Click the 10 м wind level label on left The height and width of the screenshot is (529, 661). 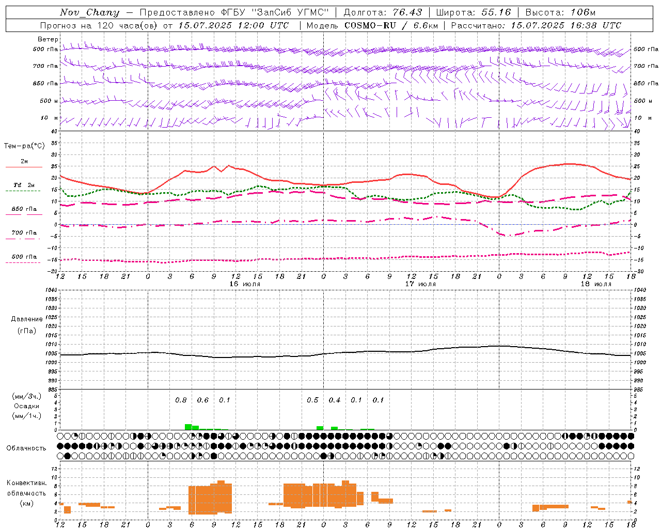click(x=50, y=118)
